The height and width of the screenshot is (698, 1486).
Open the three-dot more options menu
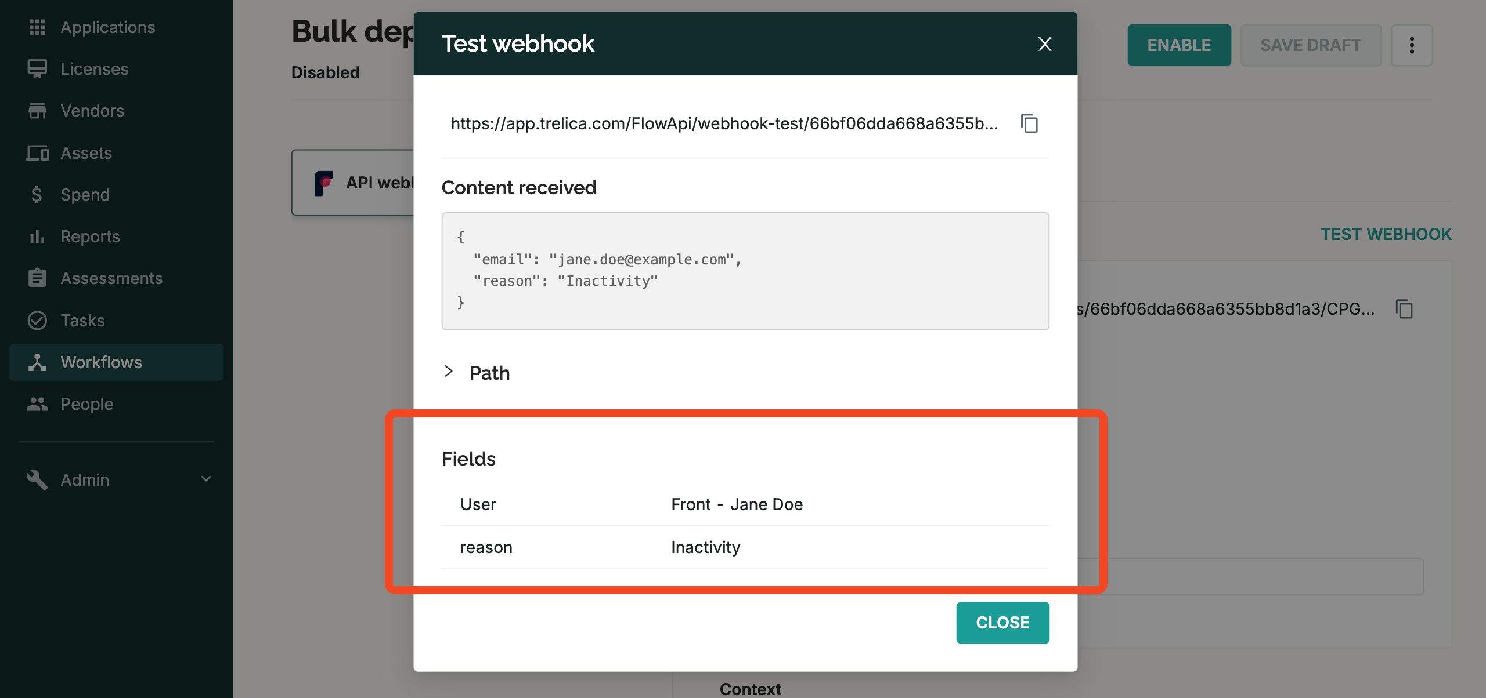(x=1412, y=45)
